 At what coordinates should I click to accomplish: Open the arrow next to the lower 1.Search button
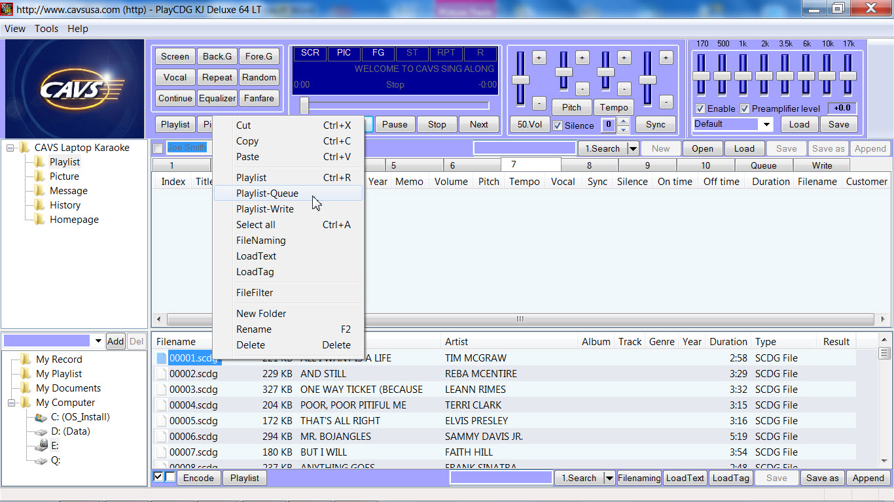tap(609, 478)
